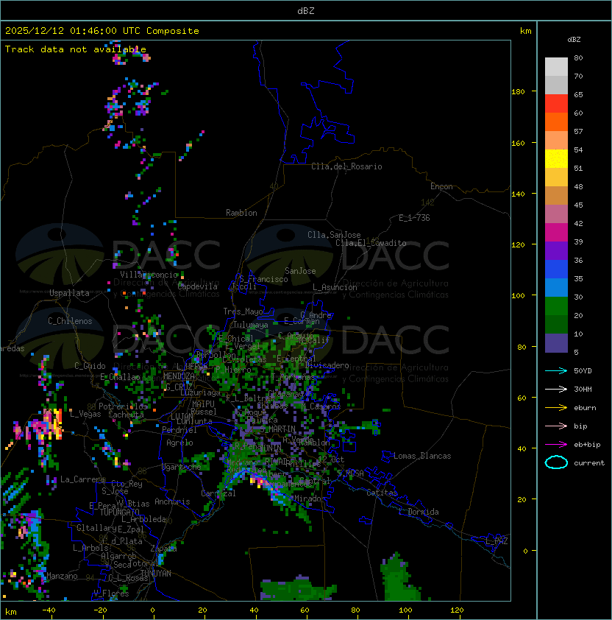
Task: Click the Clla.SanJose label
Action: [x=334, y=235]
